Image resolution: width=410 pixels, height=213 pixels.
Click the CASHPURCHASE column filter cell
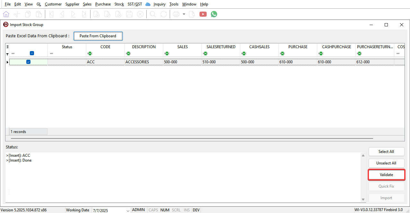click(336, 53)
